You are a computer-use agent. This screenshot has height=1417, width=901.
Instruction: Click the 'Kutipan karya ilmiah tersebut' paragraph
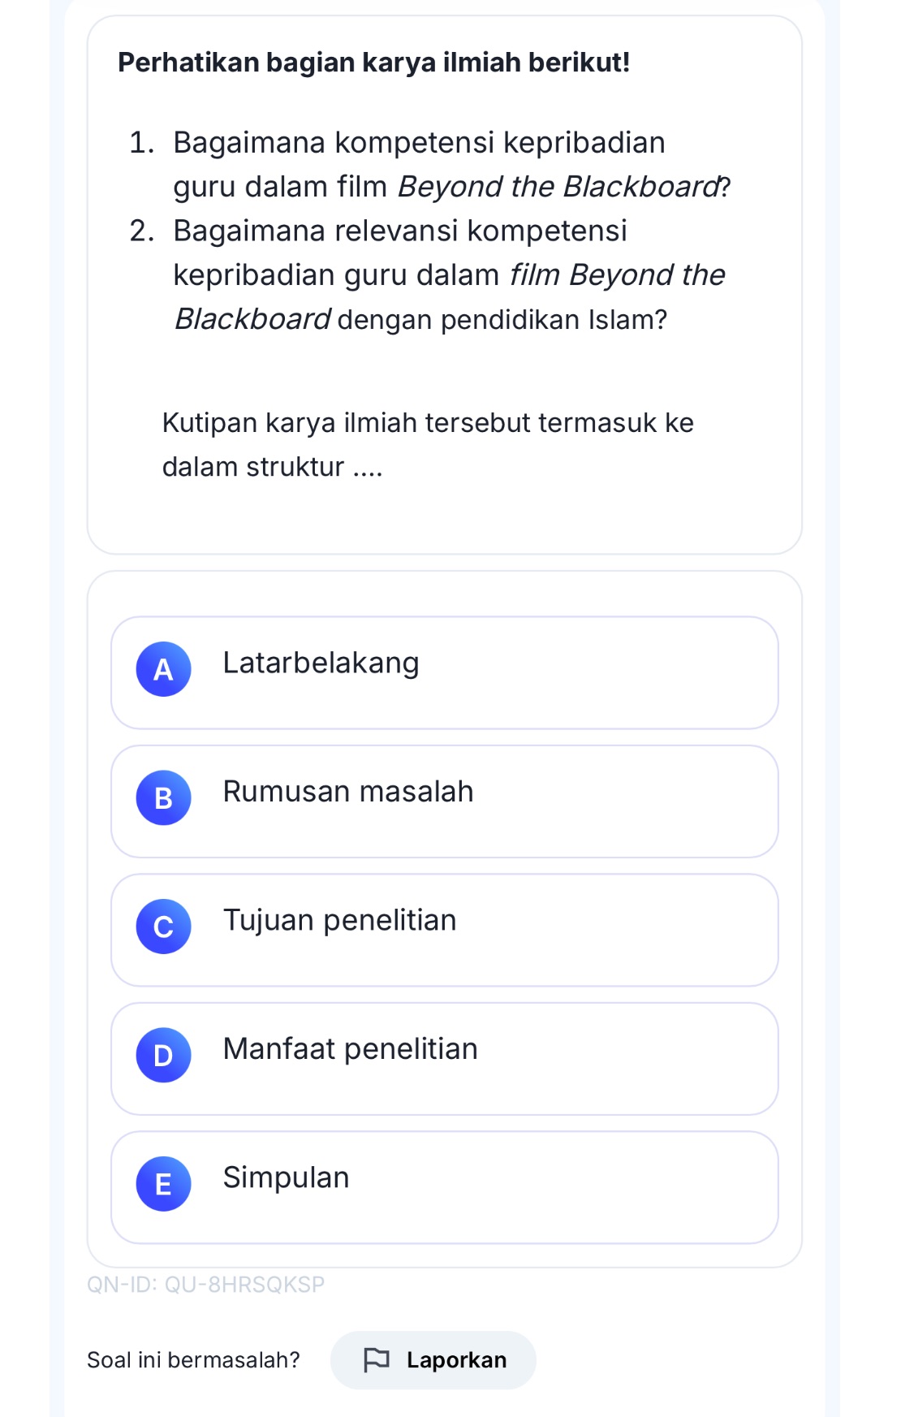(429, 443)
